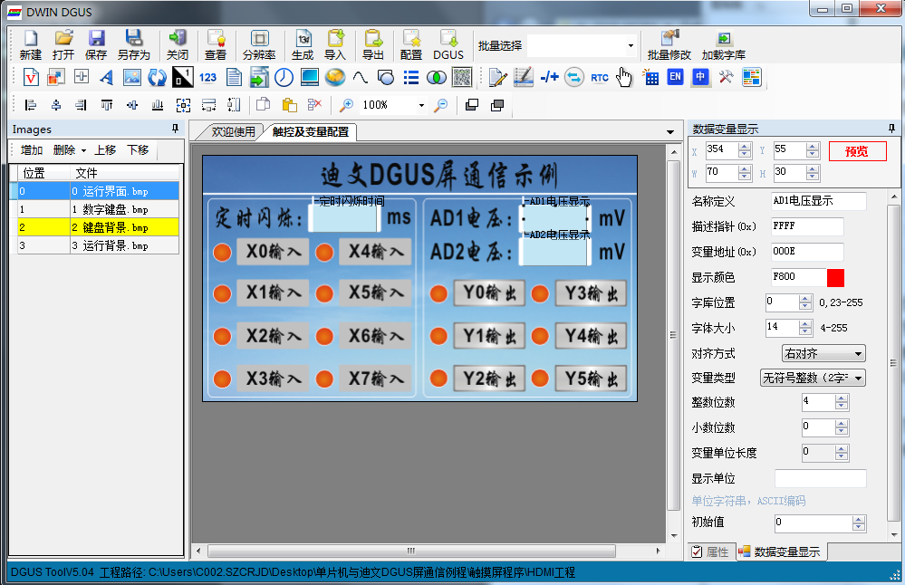Click the 新建 (New) project icon
Screen dimensions: 905x585
[31, 44]
